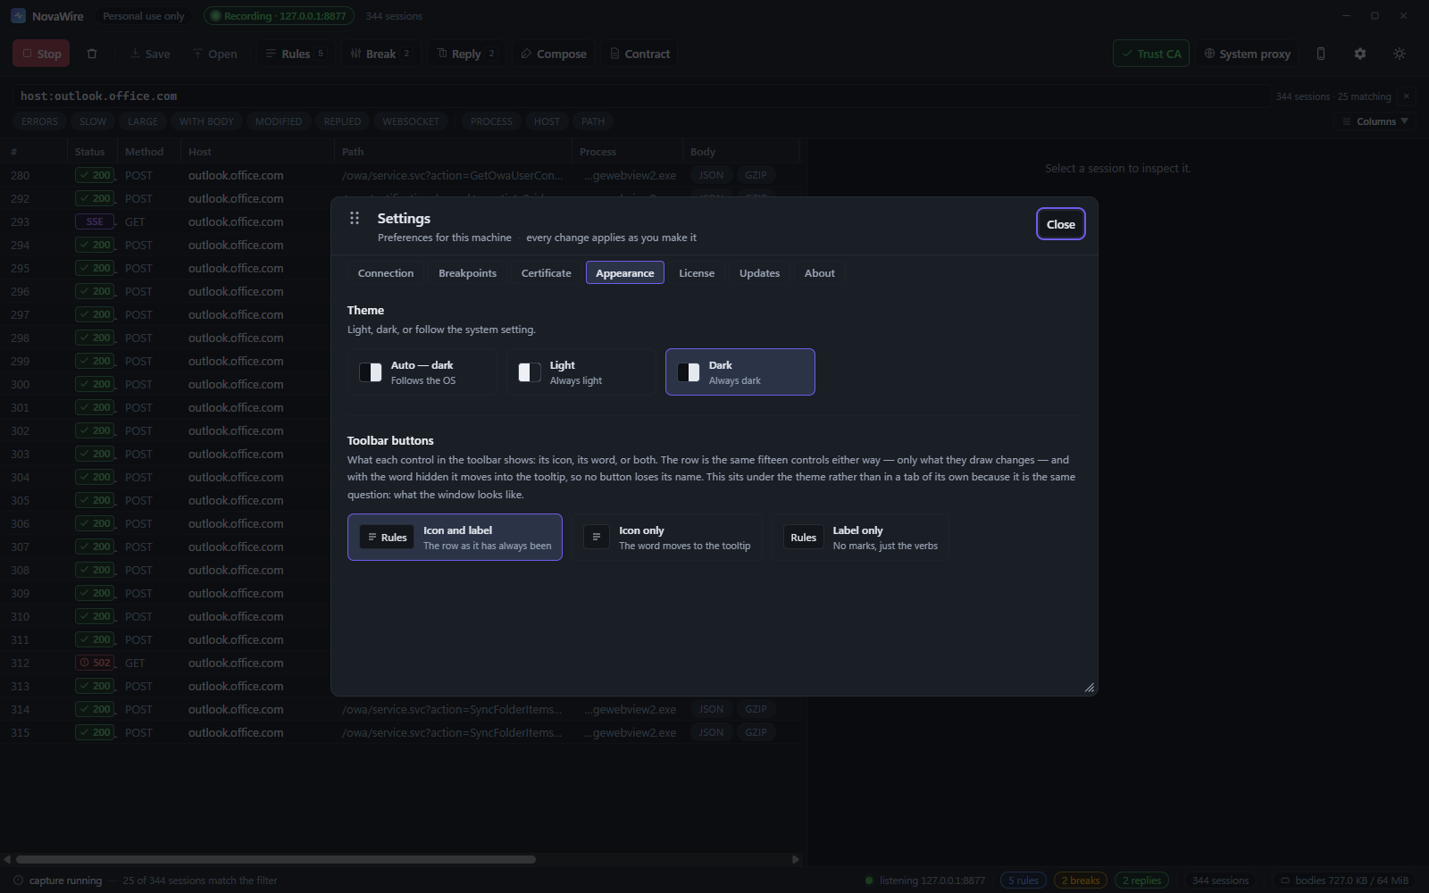
Task: Switch to the About tab
Action: click(819, 273)
